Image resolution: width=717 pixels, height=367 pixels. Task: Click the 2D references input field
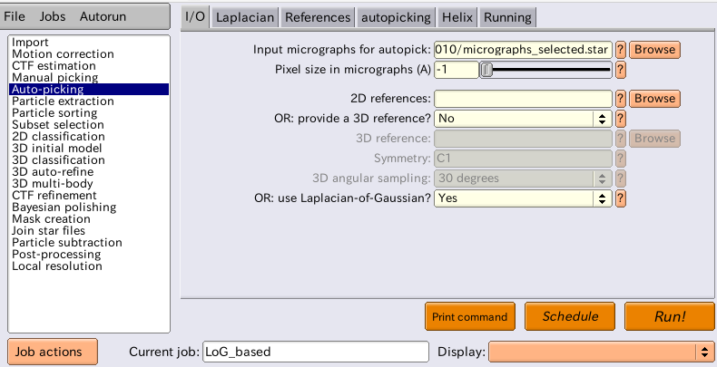click(x=523, y=99)
